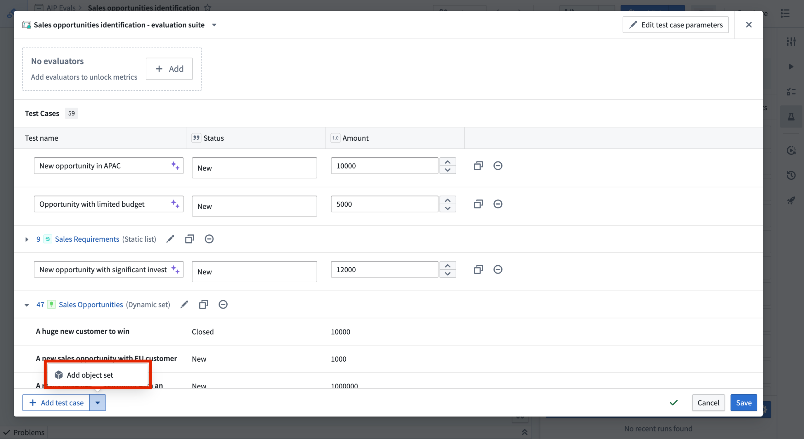Screen dimensions: 804x439
Task: Click "Edit test case parameters"
Action: (x=675, y=25)
